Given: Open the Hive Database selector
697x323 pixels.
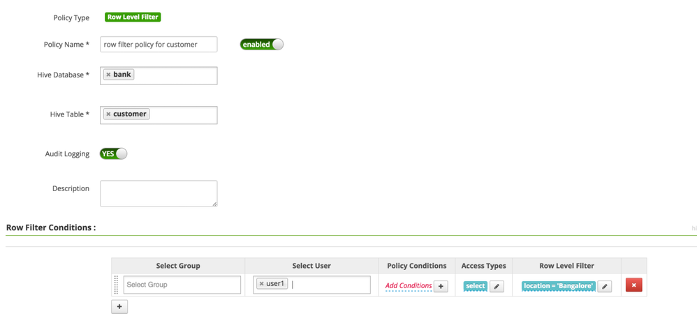Looking at the screenshot, I should click(175, 75).
